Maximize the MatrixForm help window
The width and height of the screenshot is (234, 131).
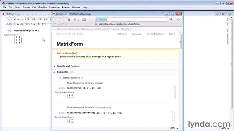(x=173, y=14)
